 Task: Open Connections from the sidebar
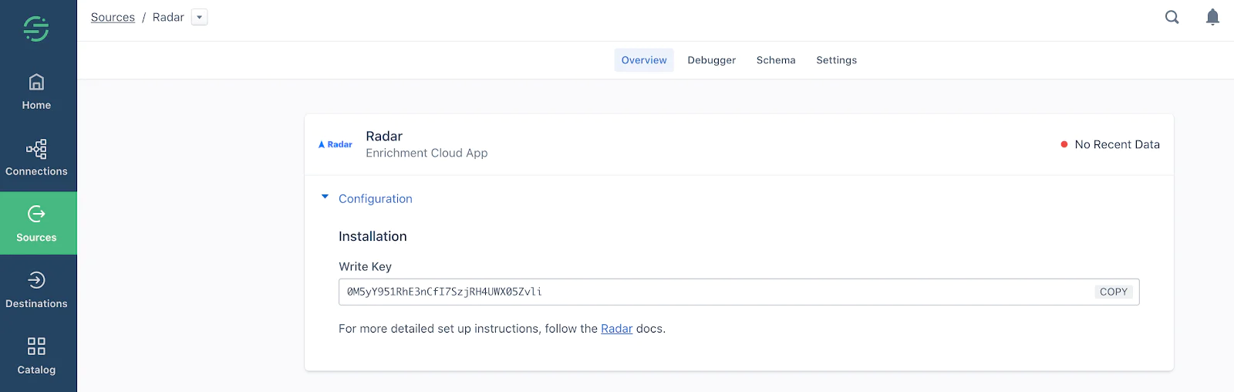tap(36, 158)
